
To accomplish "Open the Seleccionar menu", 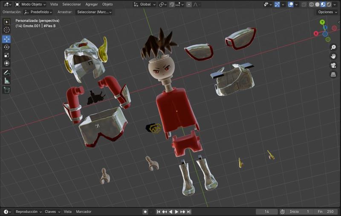I will [x=72, y=4].
